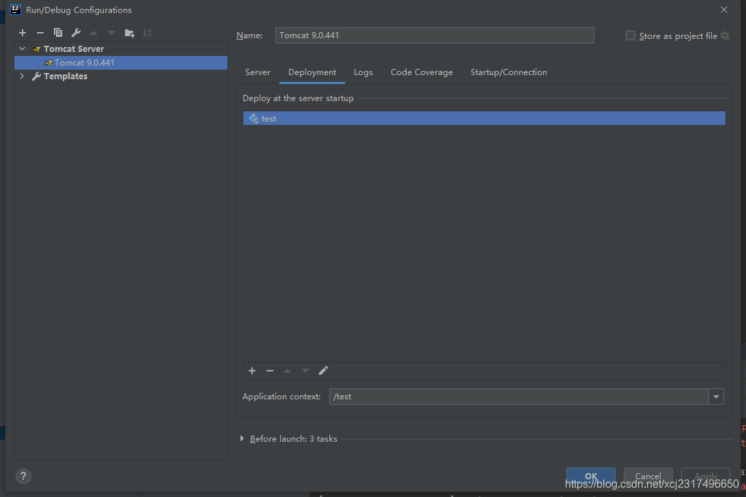The height and width of the screenshot is (497, 746).
Task: Select the Templates tree label
Action: click(x=66, y=76)
